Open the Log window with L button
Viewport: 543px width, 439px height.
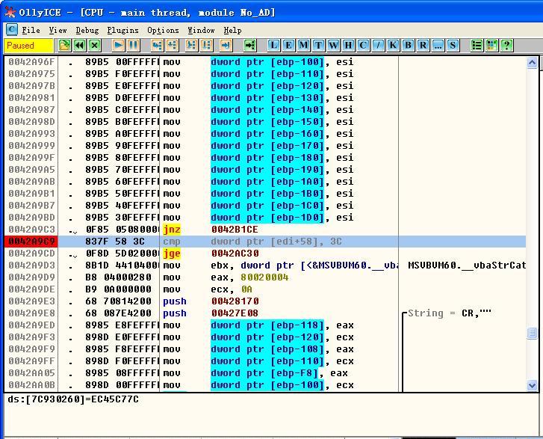pyautogui.click(x=273, y=46)
